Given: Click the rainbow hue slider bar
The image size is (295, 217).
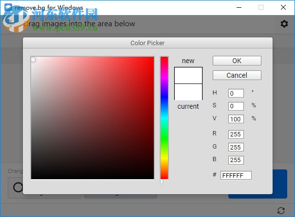Looking at the screenshot, I should [x=164, y=118].
